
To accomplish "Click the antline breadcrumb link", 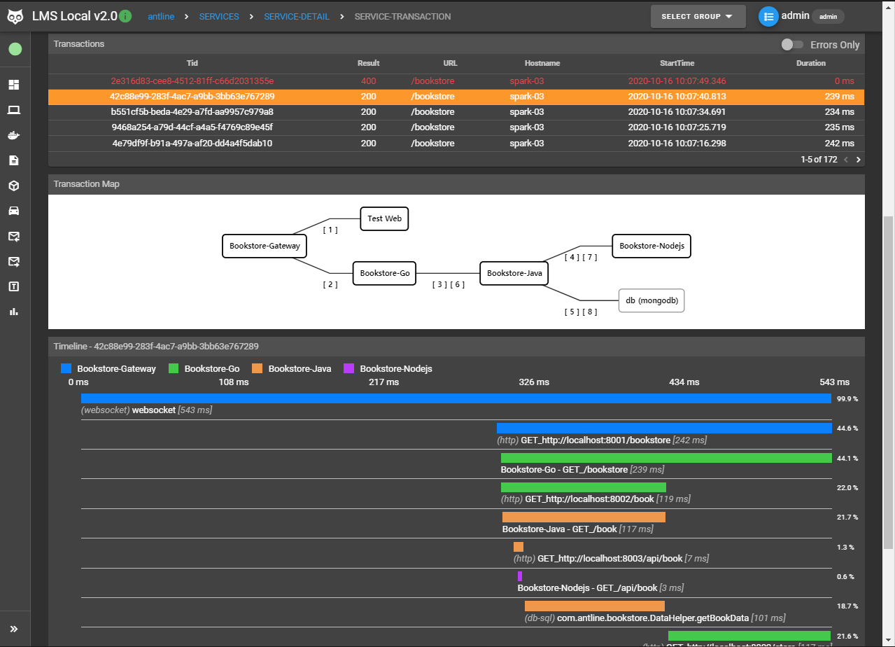I will (x=160, y=16).
